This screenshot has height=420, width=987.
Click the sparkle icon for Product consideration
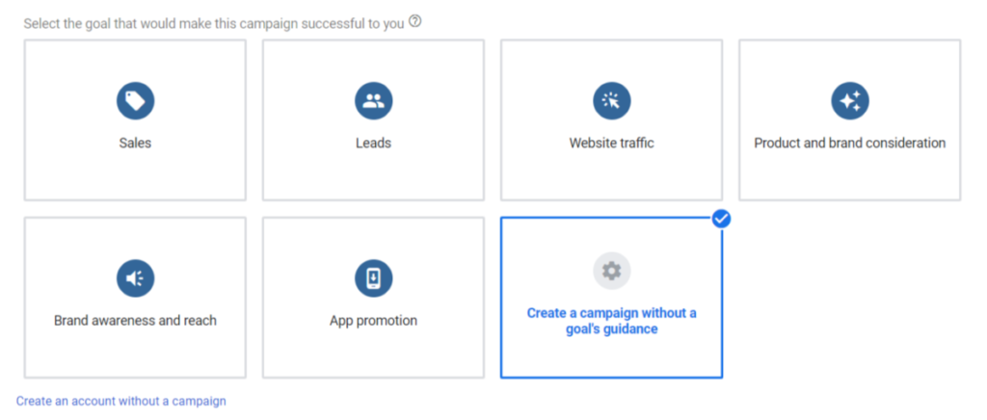point(849,100)
